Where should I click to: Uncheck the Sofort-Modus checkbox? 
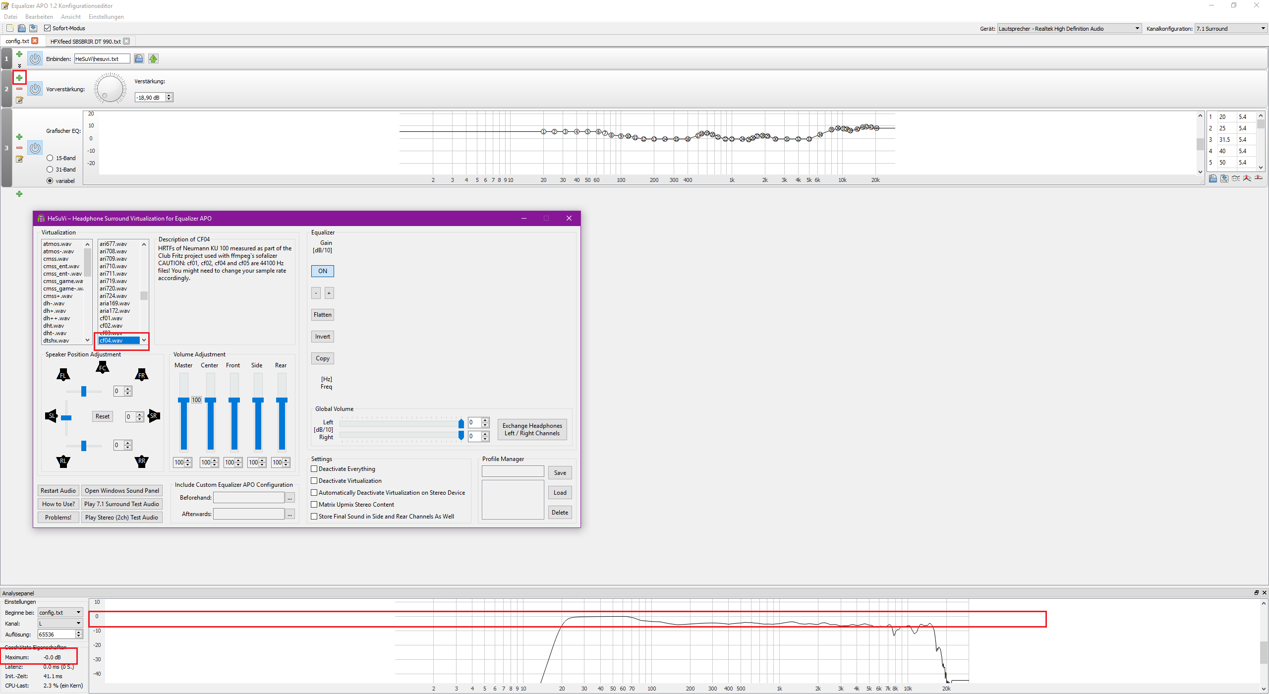coord(48,28)
